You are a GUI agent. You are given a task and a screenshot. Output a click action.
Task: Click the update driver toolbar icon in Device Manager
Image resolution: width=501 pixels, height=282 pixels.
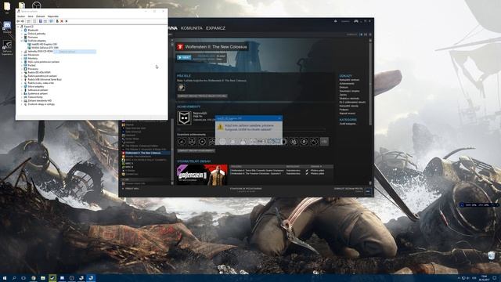57,21
